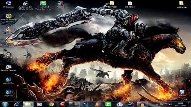Select the Audacity desktop shortcut
The width and height of the screenshot is (191, 107).
click(8, 56)
